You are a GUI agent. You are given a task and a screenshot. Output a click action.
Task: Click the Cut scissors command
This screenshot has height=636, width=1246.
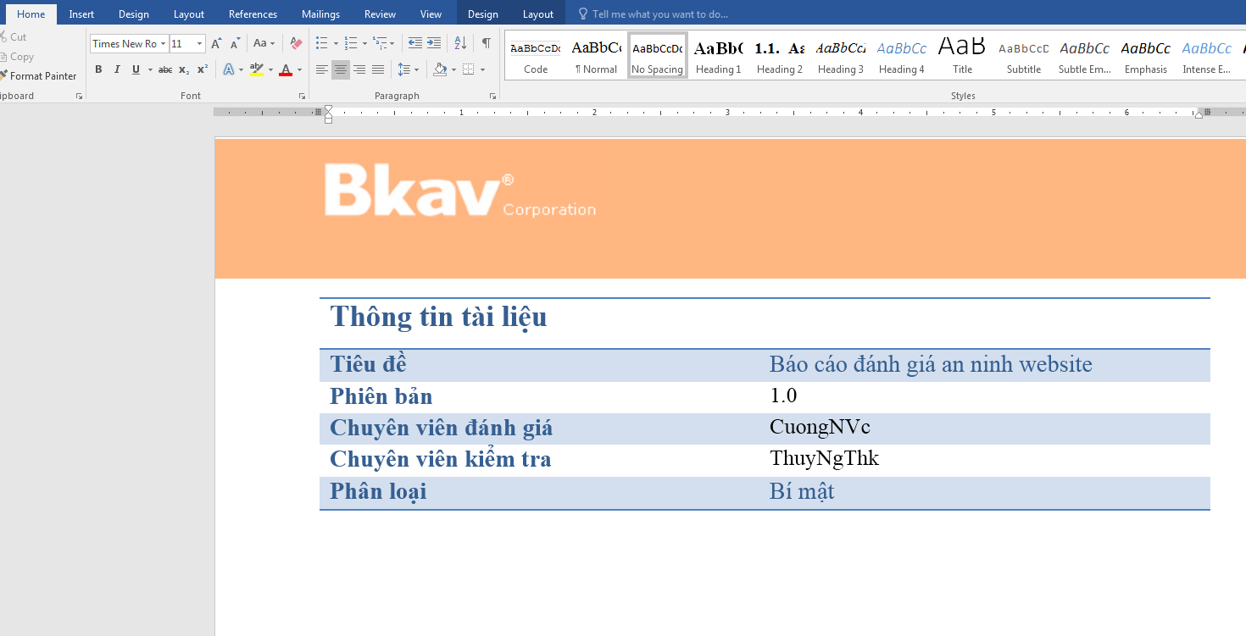14,36
